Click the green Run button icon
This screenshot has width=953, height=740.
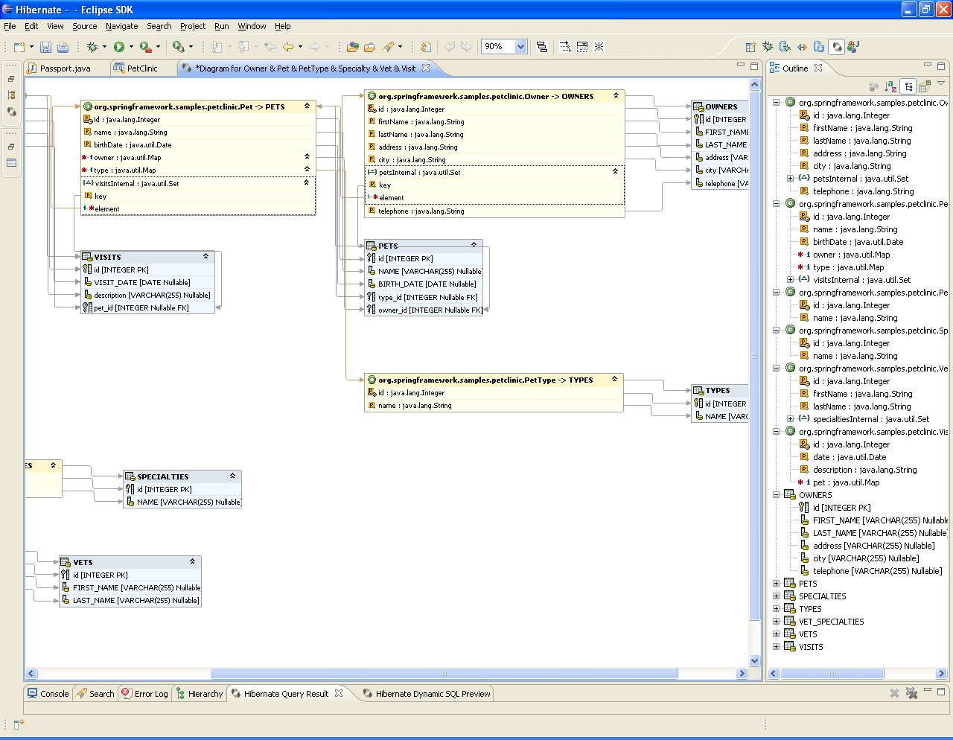coord(118,47)
